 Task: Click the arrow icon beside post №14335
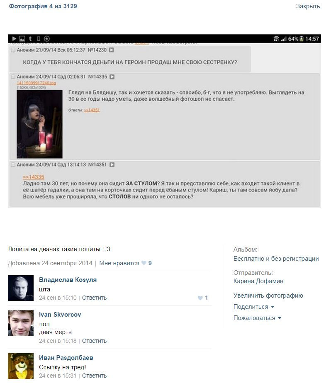click(112, 77)
